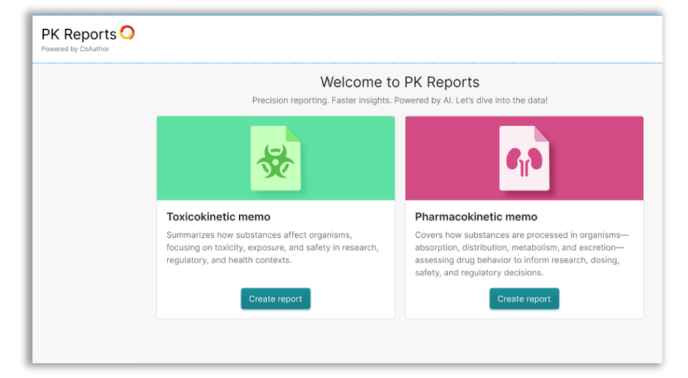The height and width of the screenshot is (378, 688).
Task: Select the Toxicokinetic memo card title
Action: tap(218, 217)
